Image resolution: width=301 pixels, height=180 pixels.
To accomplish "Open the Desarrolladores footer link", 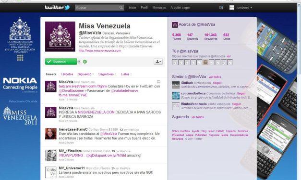I will click(239, 135).
